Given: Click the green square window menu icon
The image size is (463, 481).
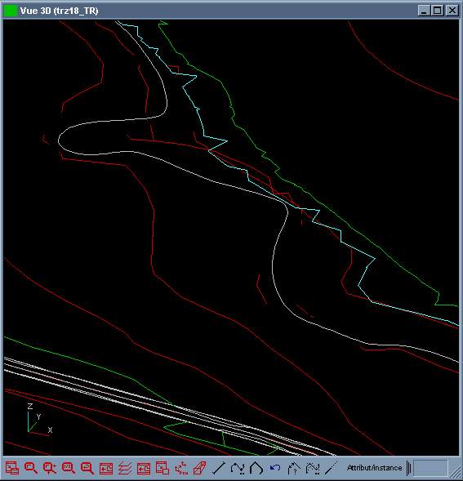Looking at the screenshot, I should click(x=10, y=11).
